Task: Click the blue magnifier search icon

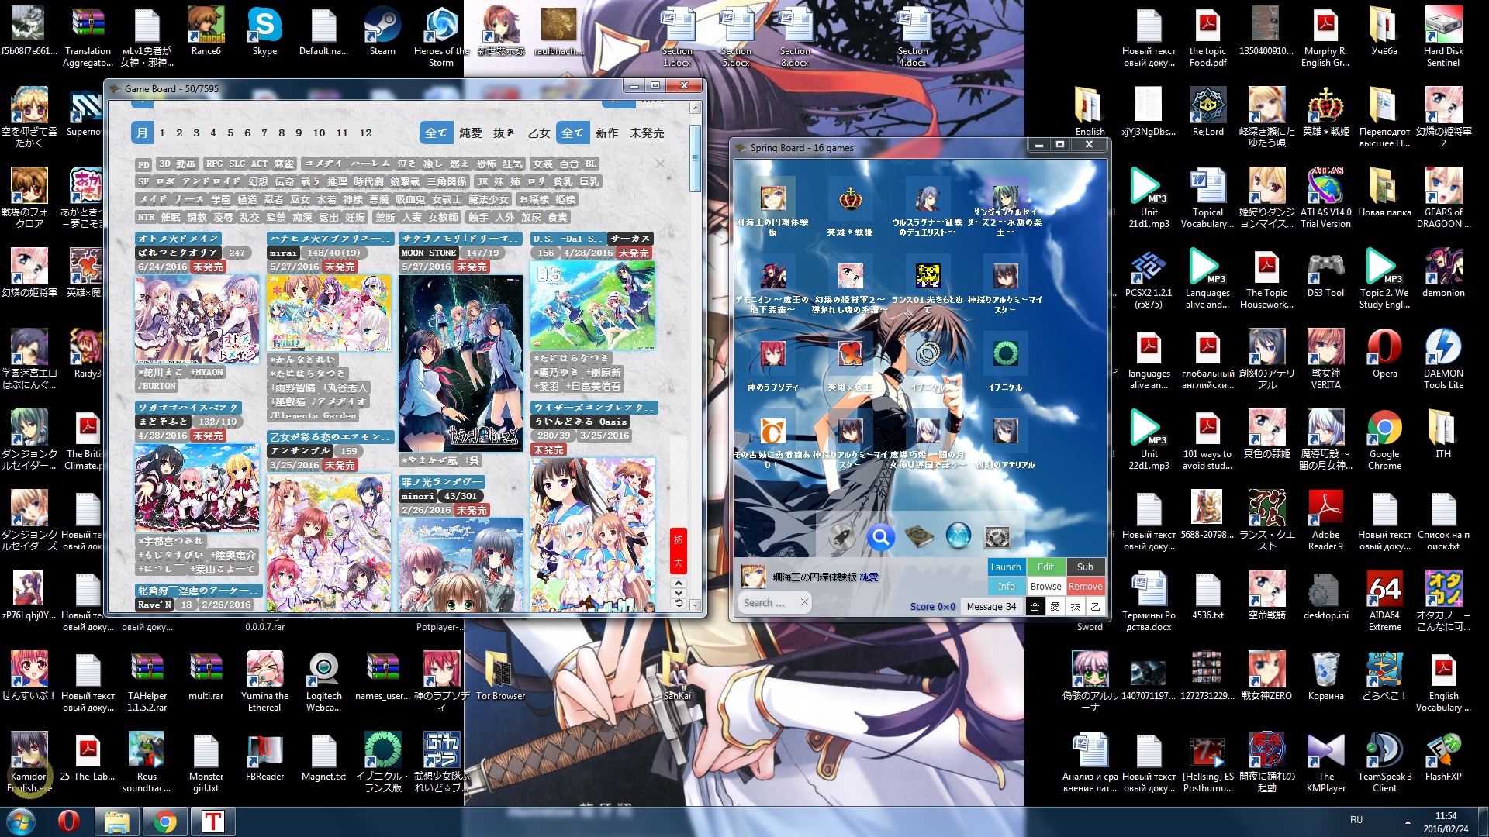Action: click(x=880, y=536)
